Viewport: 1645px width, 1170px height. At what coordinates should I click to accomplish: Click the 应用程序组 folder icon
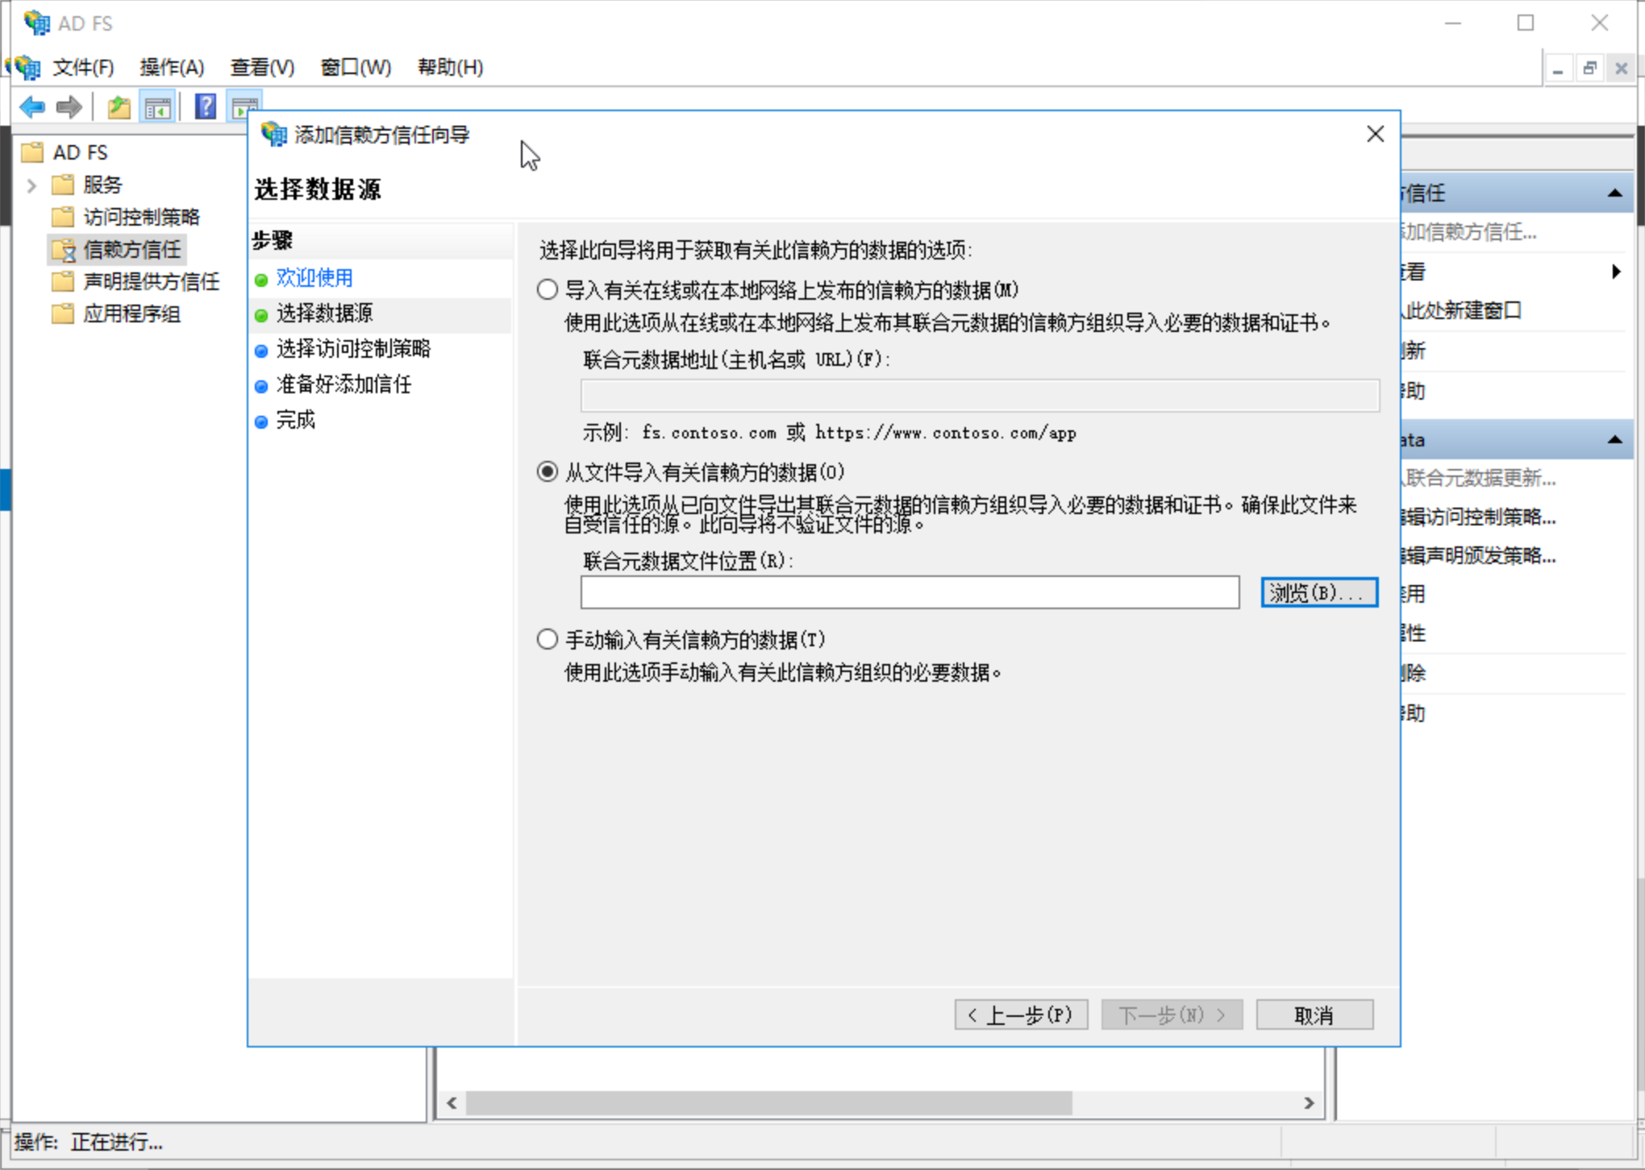coord(63,313)
